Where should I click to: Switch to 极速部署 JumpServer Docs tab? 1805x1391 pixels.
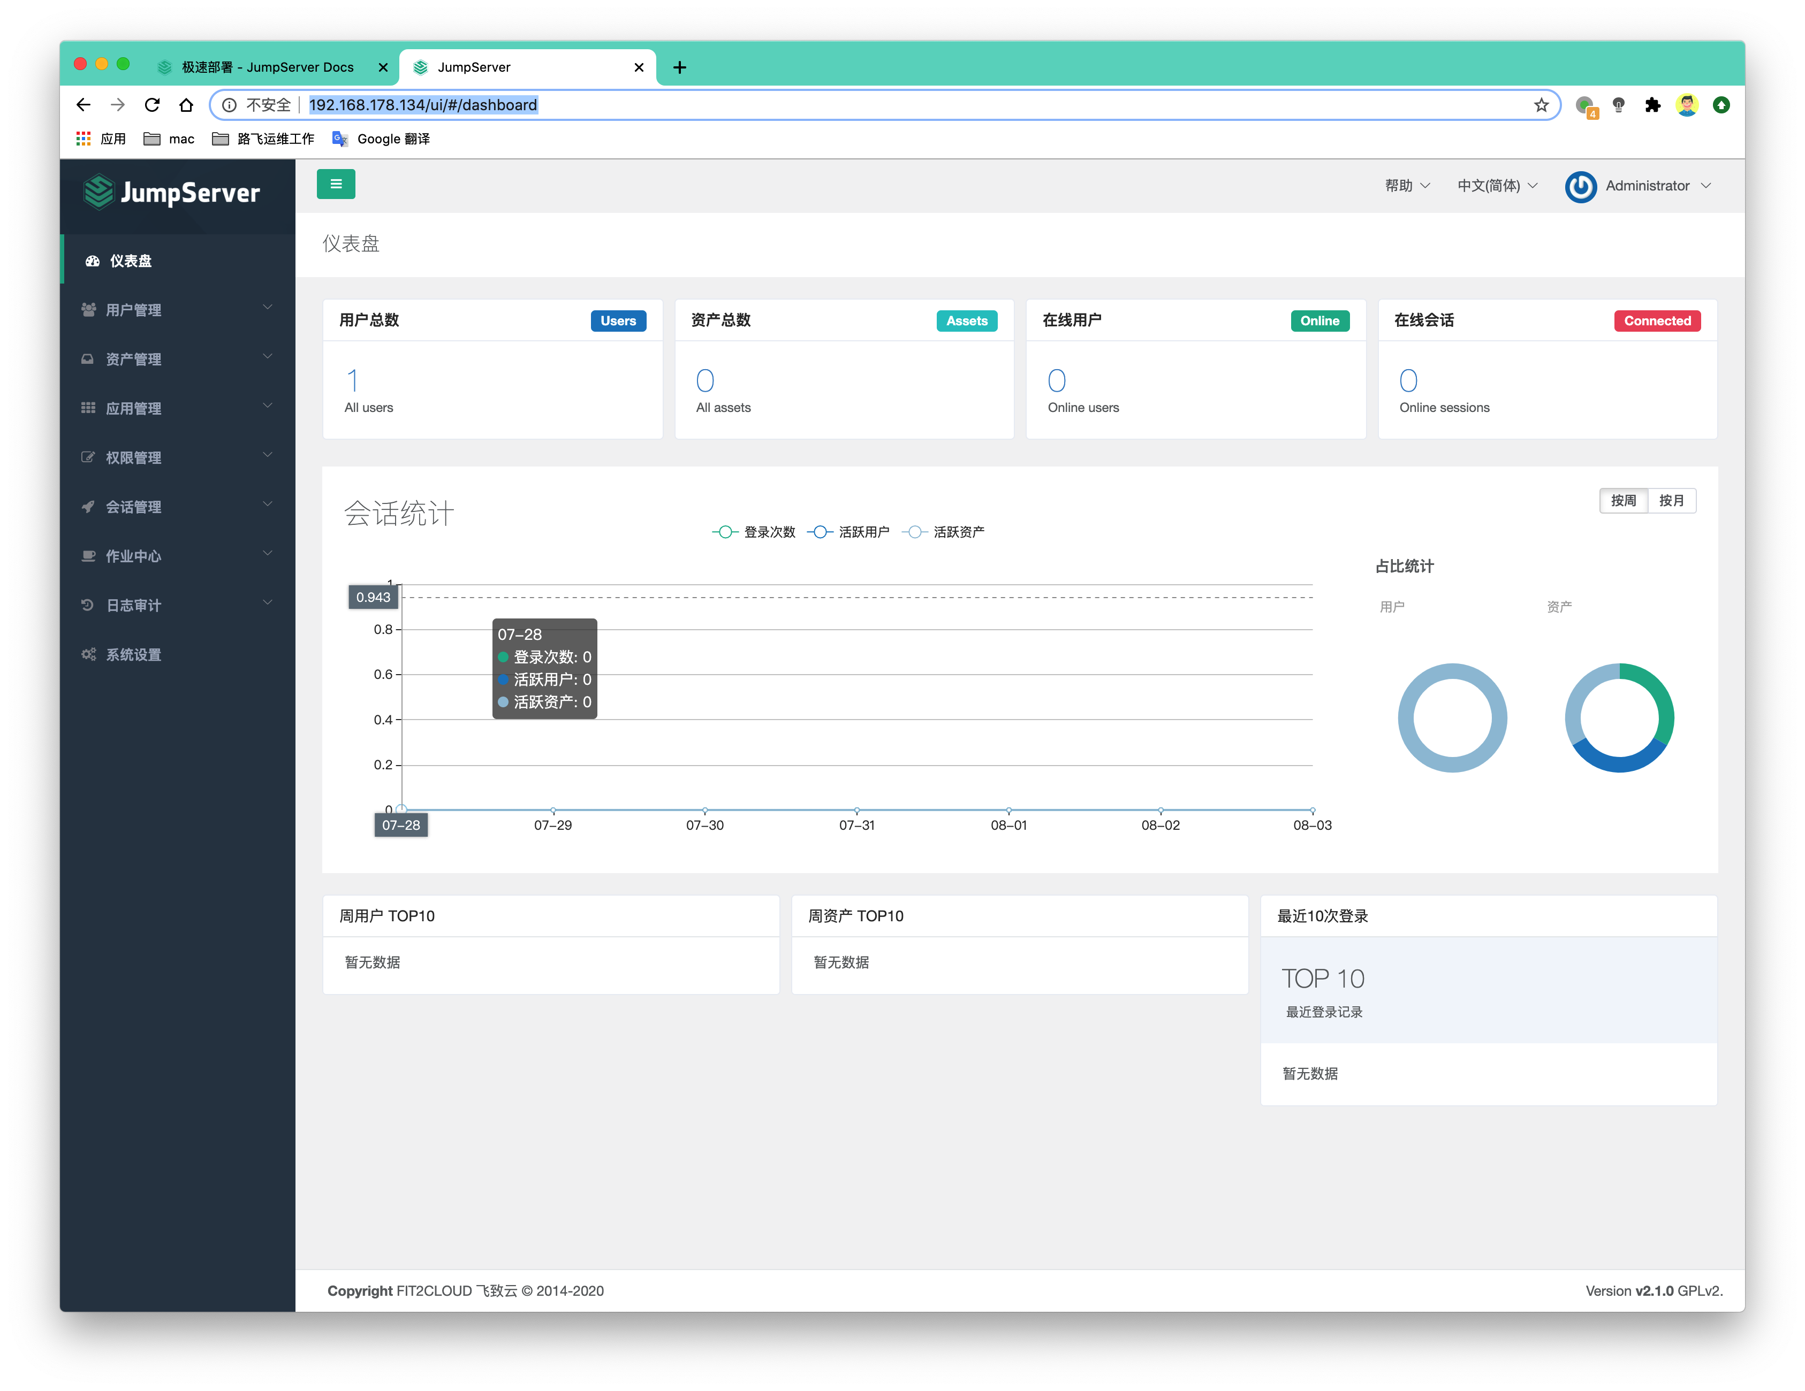267,68
